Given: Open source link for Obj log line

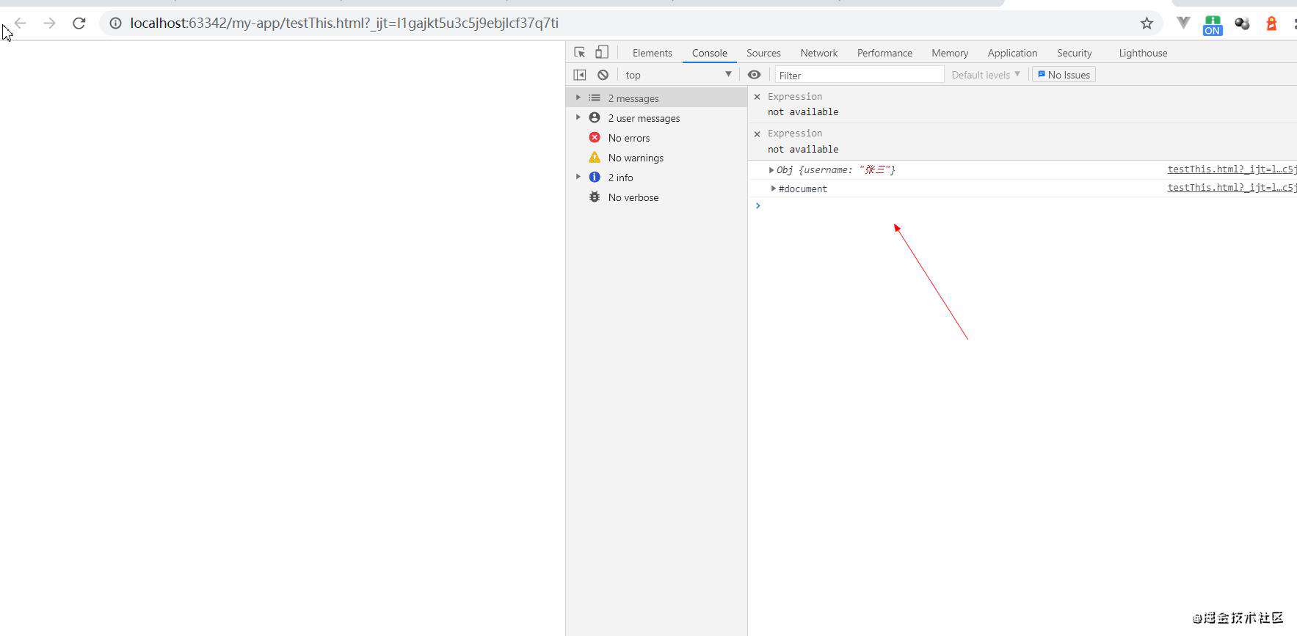Looking at the screenshot, I should click(1232, 169).
